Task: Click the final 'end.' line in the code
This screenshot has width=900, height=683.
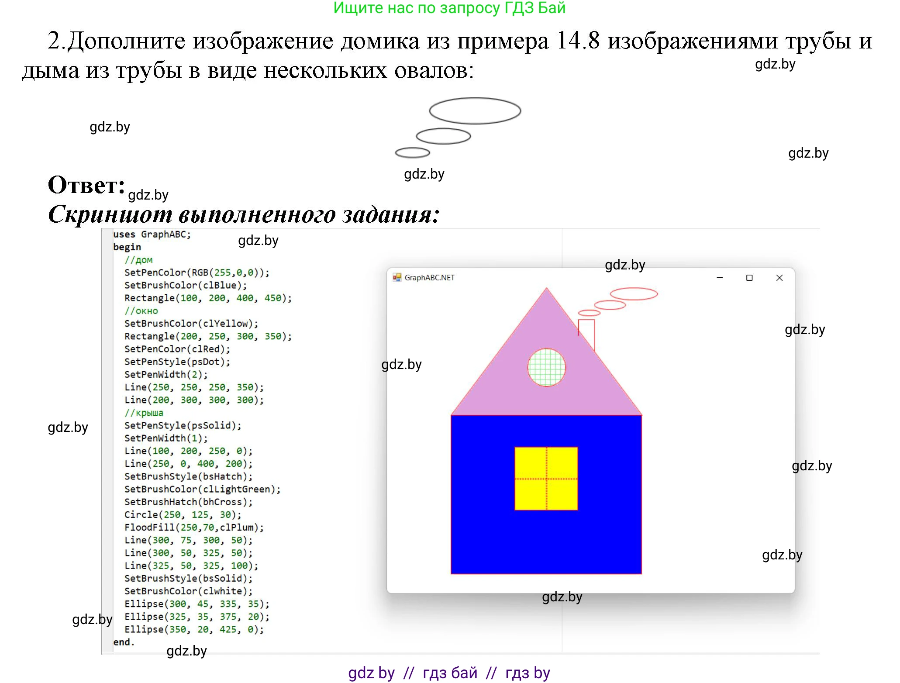Action: pos(124,642)
